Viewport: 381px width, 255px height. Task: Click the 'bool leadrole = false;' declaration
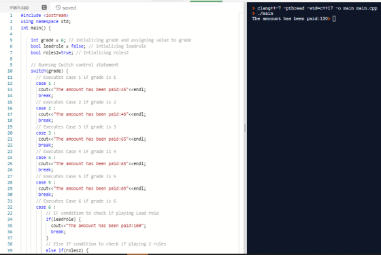[58, 46]
